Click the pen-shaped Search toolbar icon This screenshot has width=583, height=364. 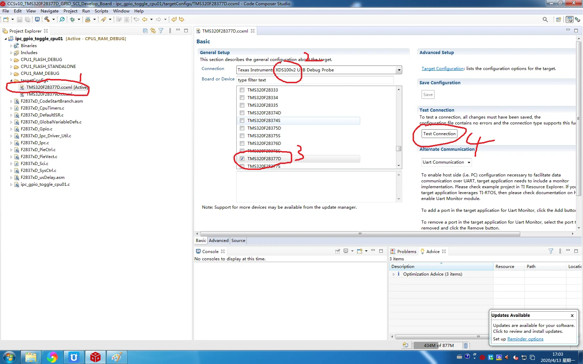tap(103, 19)
